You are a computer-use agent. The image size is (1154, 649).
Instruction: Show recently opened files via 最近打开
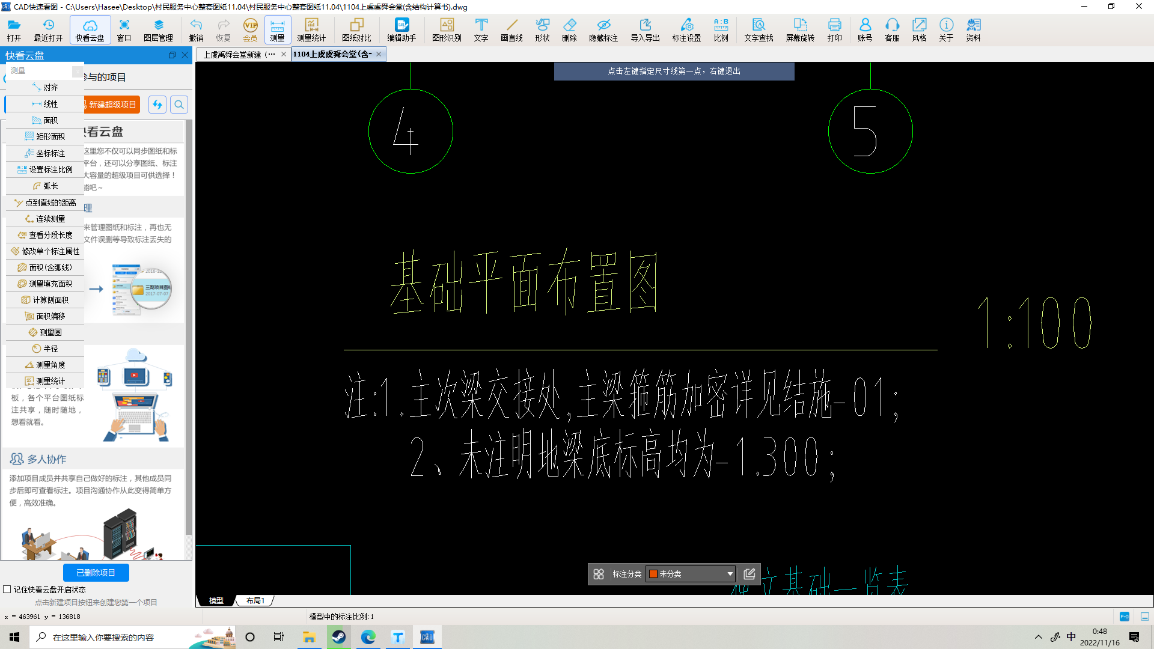pyautogui.click(x=48, y=29)
